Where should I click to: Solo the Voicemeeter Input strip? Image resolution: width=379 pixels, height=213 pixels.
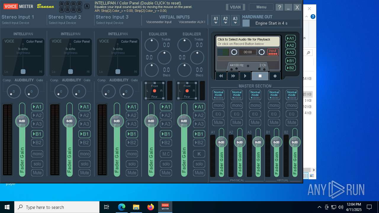point(166,164)
